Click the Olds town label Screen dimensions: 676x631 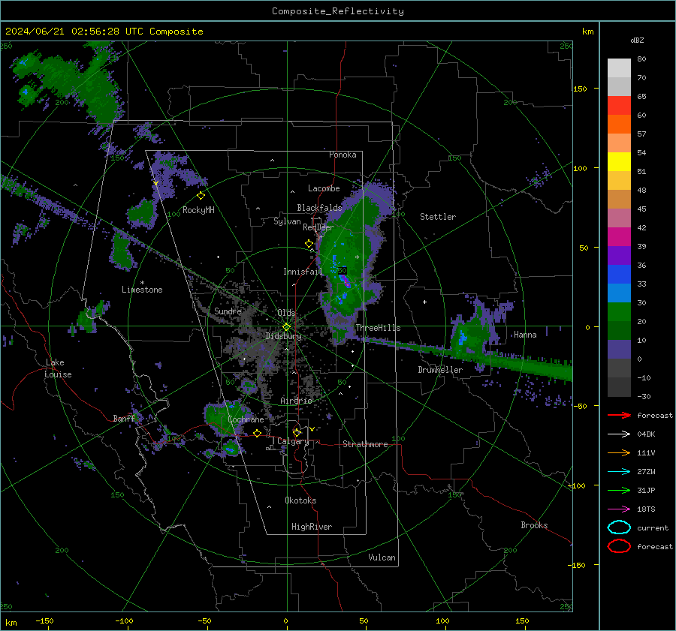tap(286, 312)
